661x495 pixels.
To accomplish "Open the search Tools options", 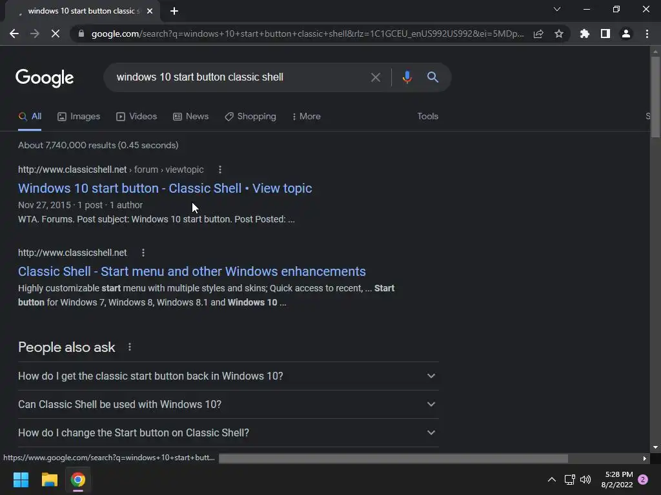I will [427, 116].
